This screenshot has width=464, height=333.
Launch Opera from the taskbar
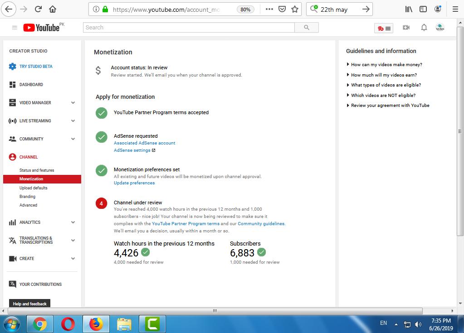point(68,324)
